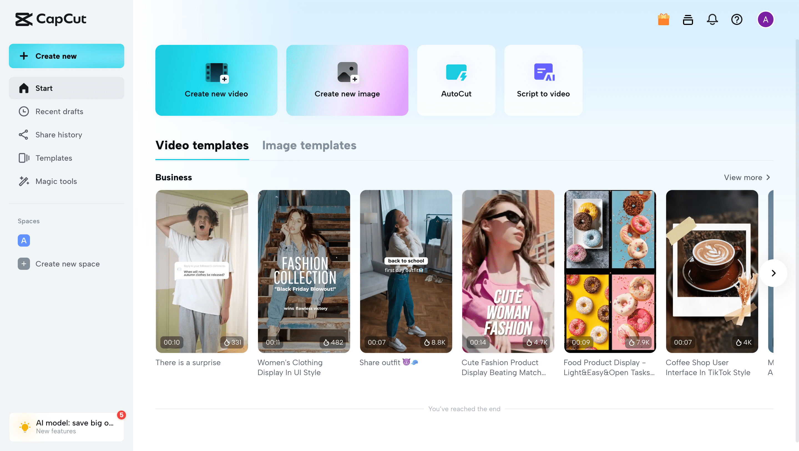
Task: Open the notifications bell
Action: 712,19
